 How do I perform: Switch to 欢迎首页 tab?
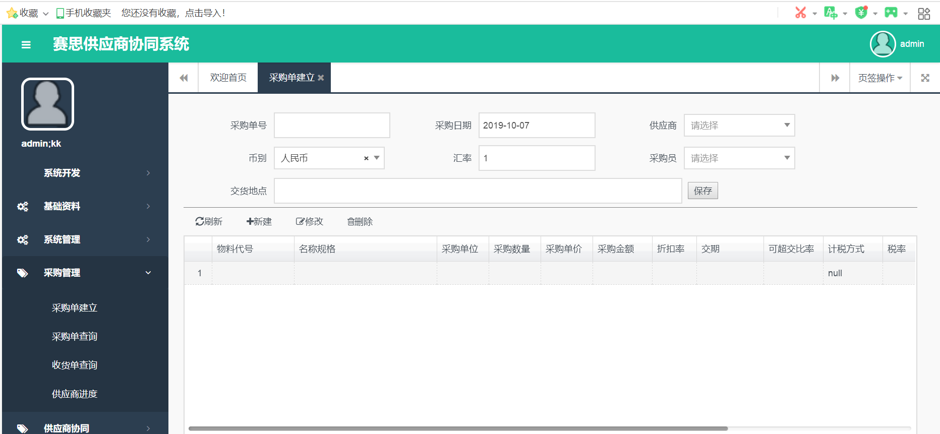[x=228, y=78]
